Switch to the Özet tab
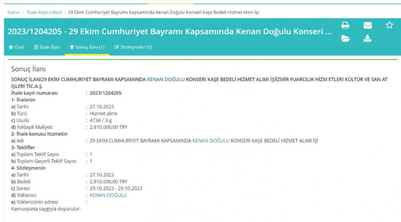Image resolution: width=401 pixels, height=222 pixels. click(x=16, y=48)
